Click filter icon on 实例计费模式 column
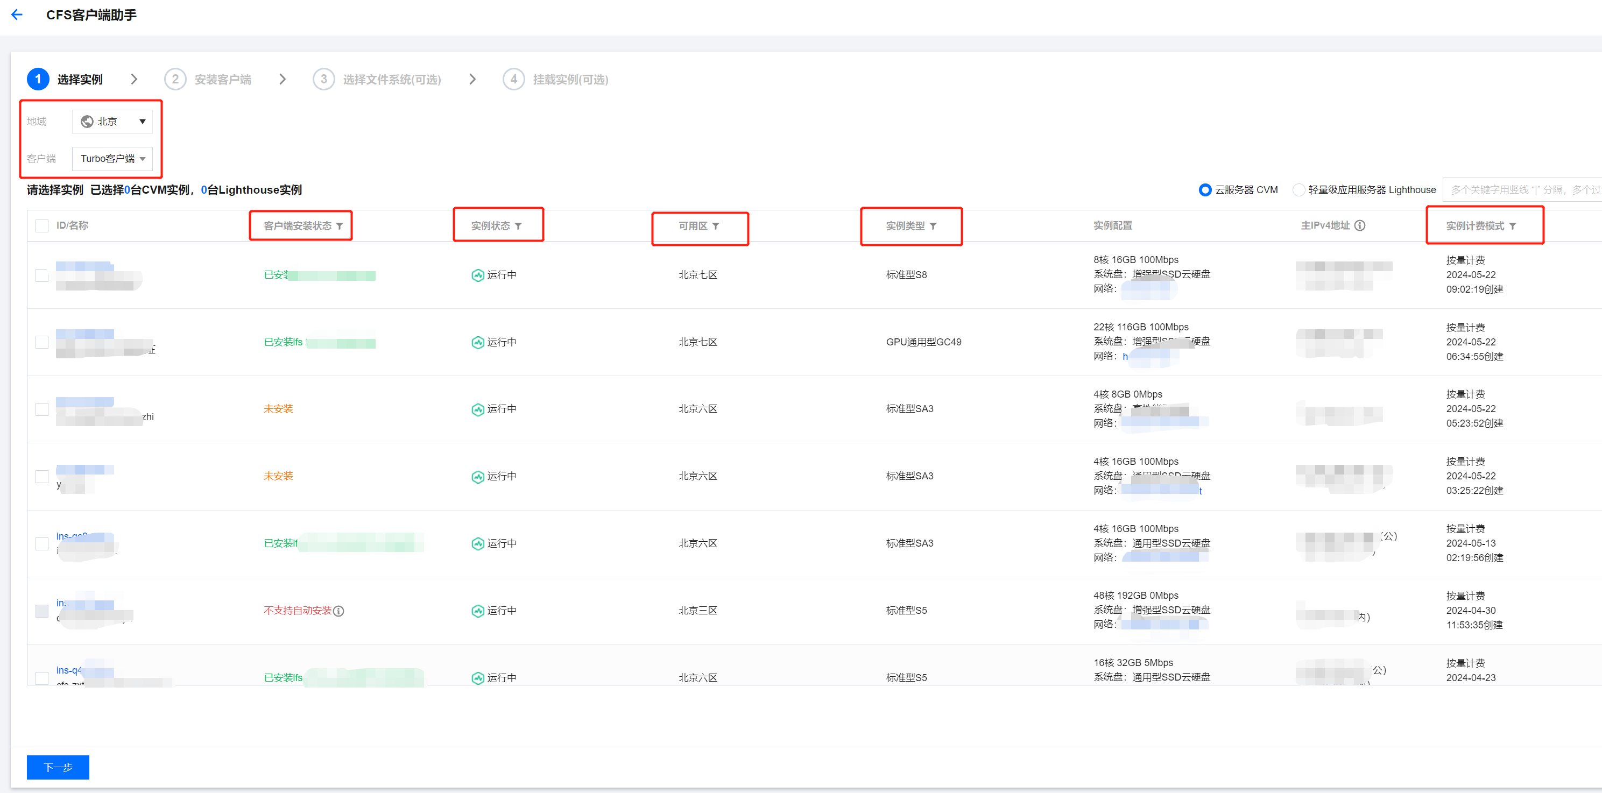Image resolution: width=1602 pixels, height=793 pixels. 1513,226
